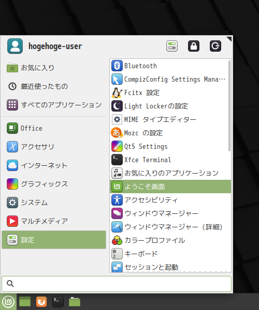Viewport: 259px width, 310px height.
Task: Open カラープロファイル icon
Action: pos(117,240)
